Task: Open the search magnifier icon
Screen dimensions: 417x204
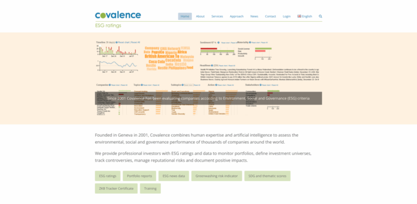Action: tap(320, 16)
